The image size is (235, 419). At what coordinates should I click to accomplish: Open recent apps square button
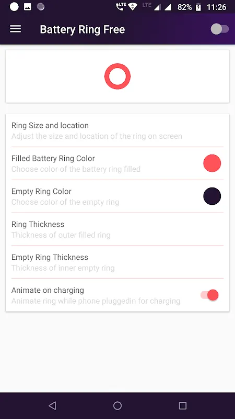pyautogui.click(x=183, y=405)
